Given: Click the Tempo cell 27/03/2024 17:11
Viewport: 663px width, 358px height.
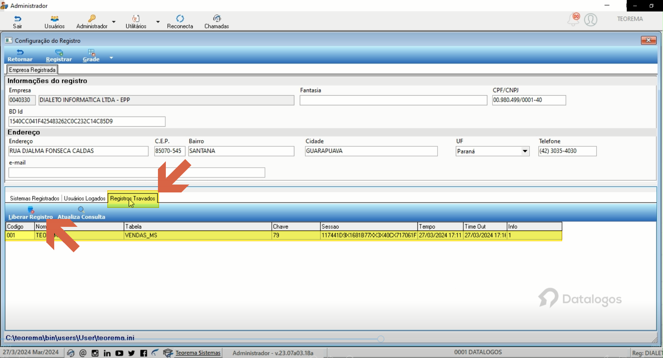Looking at the screenshot, I should 440,235.
